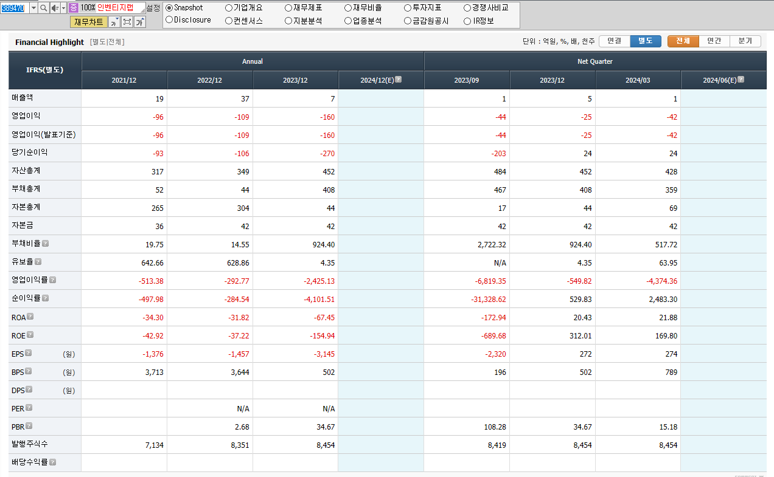Select the Disclosure radio button
The image size is (774, 477).
169,20
